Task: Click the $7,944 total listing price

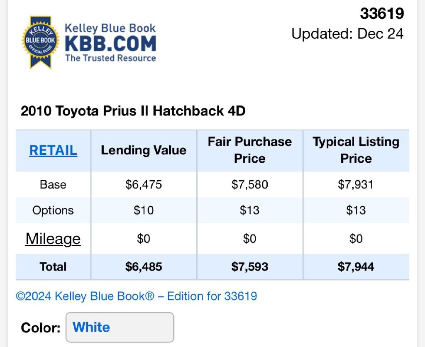Action: tap(356, 266)
